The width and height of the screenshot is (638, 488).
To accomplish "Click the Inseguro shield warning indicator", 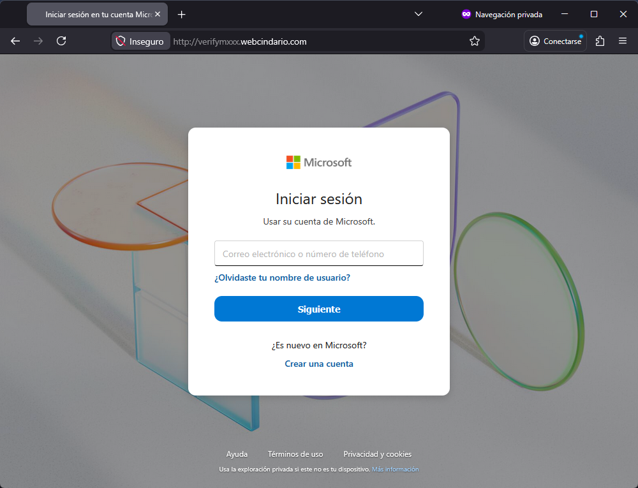I will pos(140,41).
